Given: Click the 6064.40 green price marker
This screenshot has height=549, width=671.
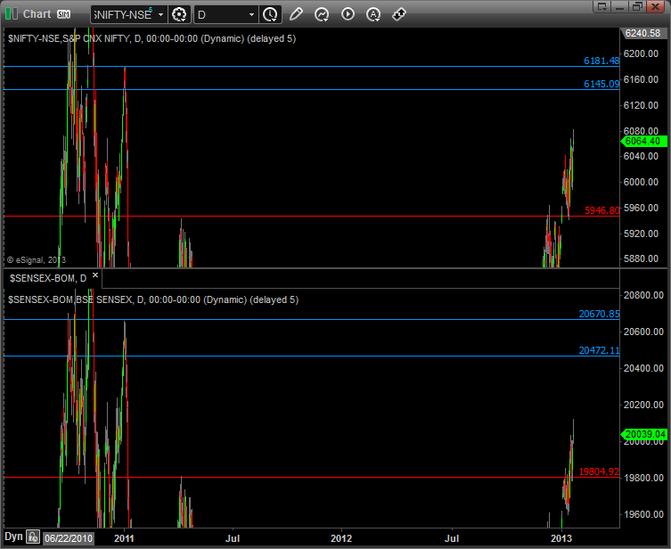Looking at the screenshot, I should 643,141.
